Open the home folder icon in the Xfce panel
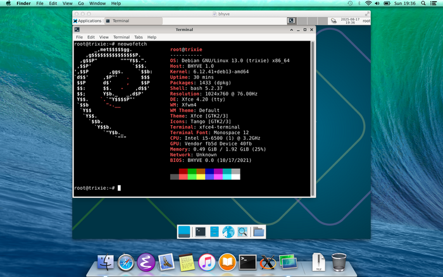Screen dimensions: 443x277 click(x=258, y=232)
